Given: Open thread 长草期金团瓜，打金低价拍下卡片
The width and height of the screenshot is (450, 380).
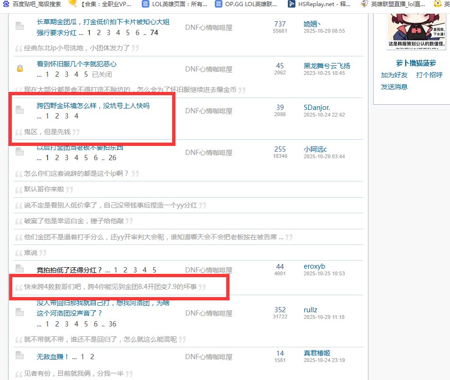Looking at the screenshot, I should 103,22.
